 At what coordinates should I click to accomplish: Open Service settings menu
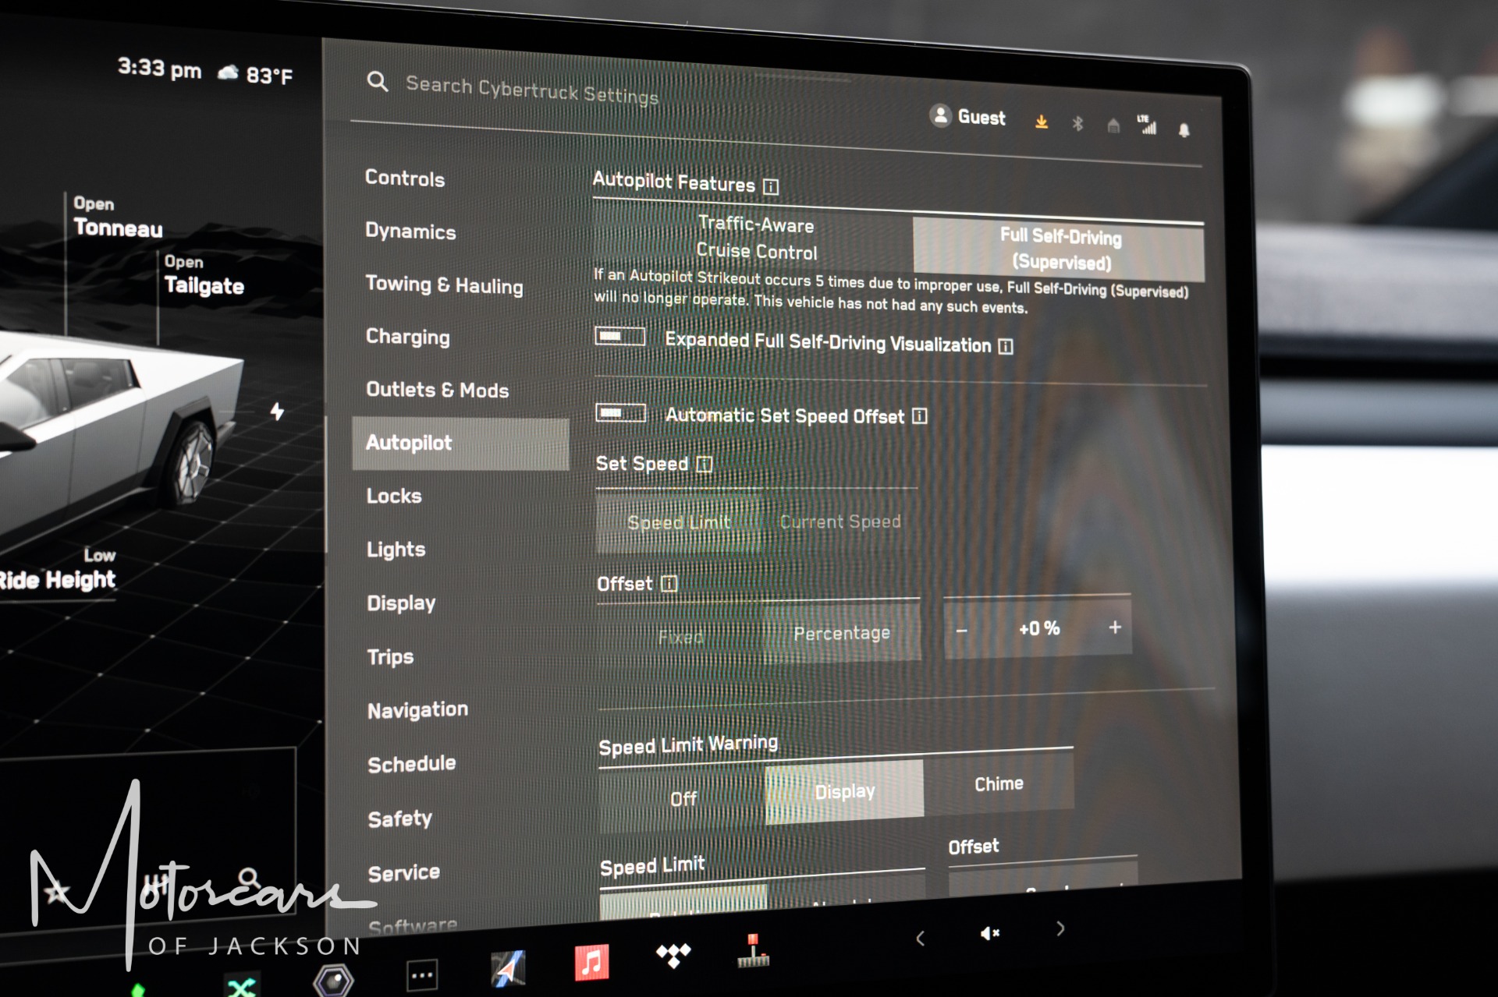coord(403,873)
